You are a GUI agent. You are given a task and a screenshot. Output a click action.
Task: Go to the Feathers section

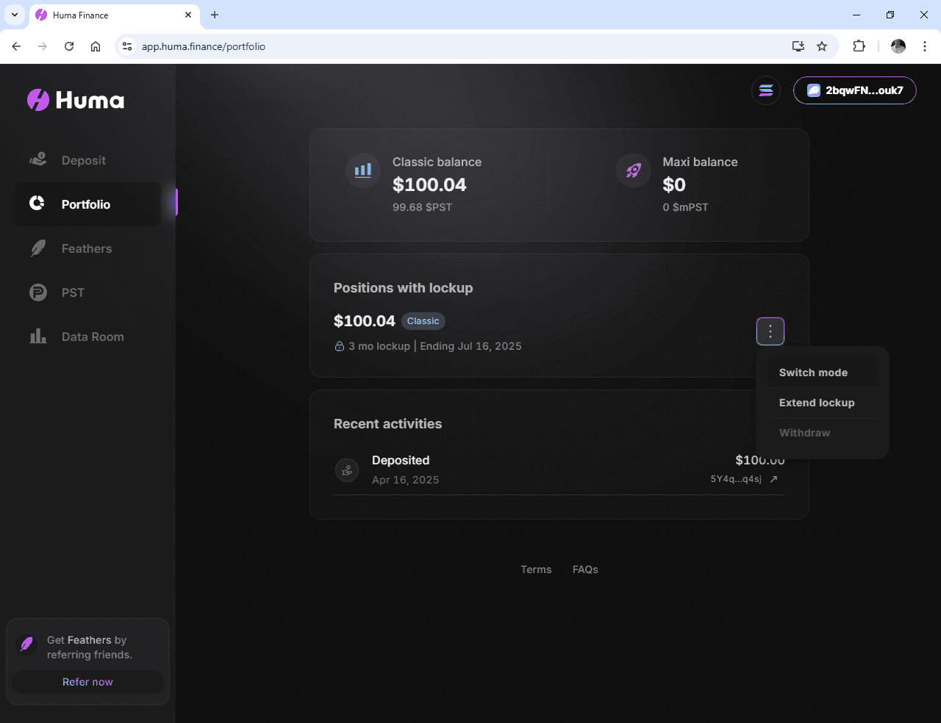(87, 248)
